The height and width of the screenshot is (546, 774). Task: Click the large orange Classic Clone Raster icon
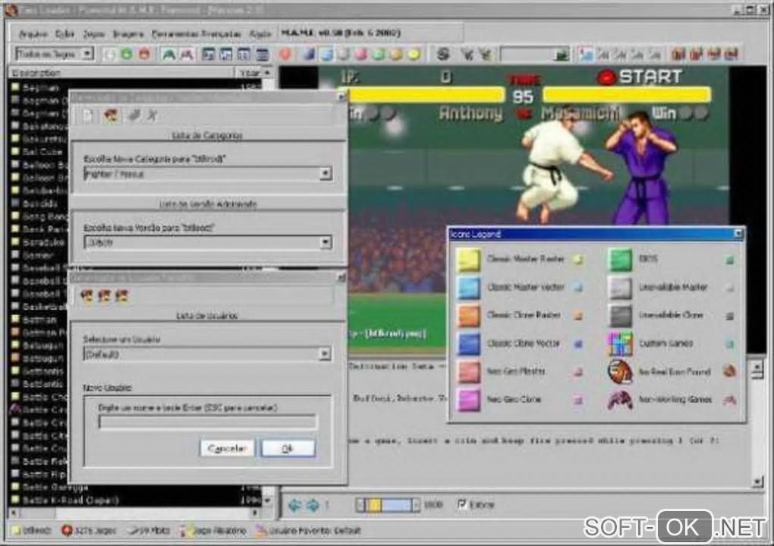coord(468,316)
